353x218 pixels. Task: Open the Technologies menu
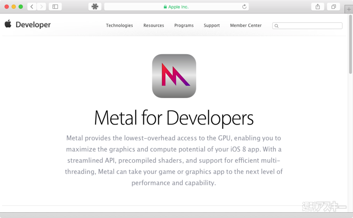pyautogui.click(x=119, y=25)
